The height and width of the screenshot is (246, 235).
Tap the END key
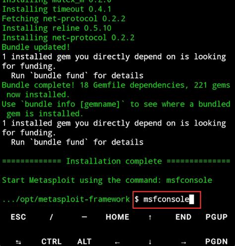(183, 217)
